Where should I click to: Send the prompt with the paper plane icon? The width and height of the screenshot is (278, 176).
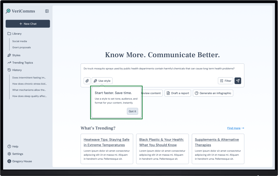[x=238, y=81]
